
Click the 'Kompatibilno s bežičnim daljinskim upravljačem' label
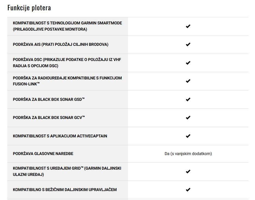click(x=65, y=190)
